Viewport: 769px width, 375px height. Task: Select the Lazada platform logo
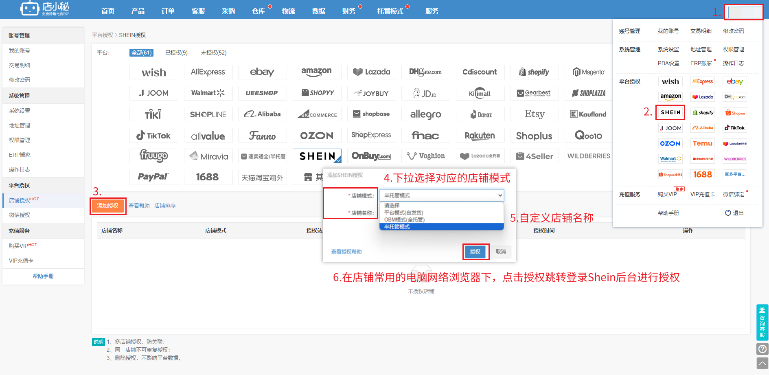tap(371, 72)
